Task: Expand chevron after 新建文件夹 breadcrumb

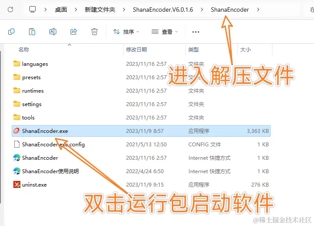Action: click(x=124, y=10)
